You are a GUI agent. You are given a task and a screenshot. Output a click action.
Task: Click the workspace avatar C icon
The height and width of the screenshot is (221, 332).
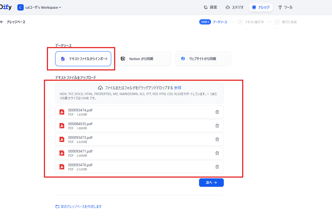pos(21,7)
